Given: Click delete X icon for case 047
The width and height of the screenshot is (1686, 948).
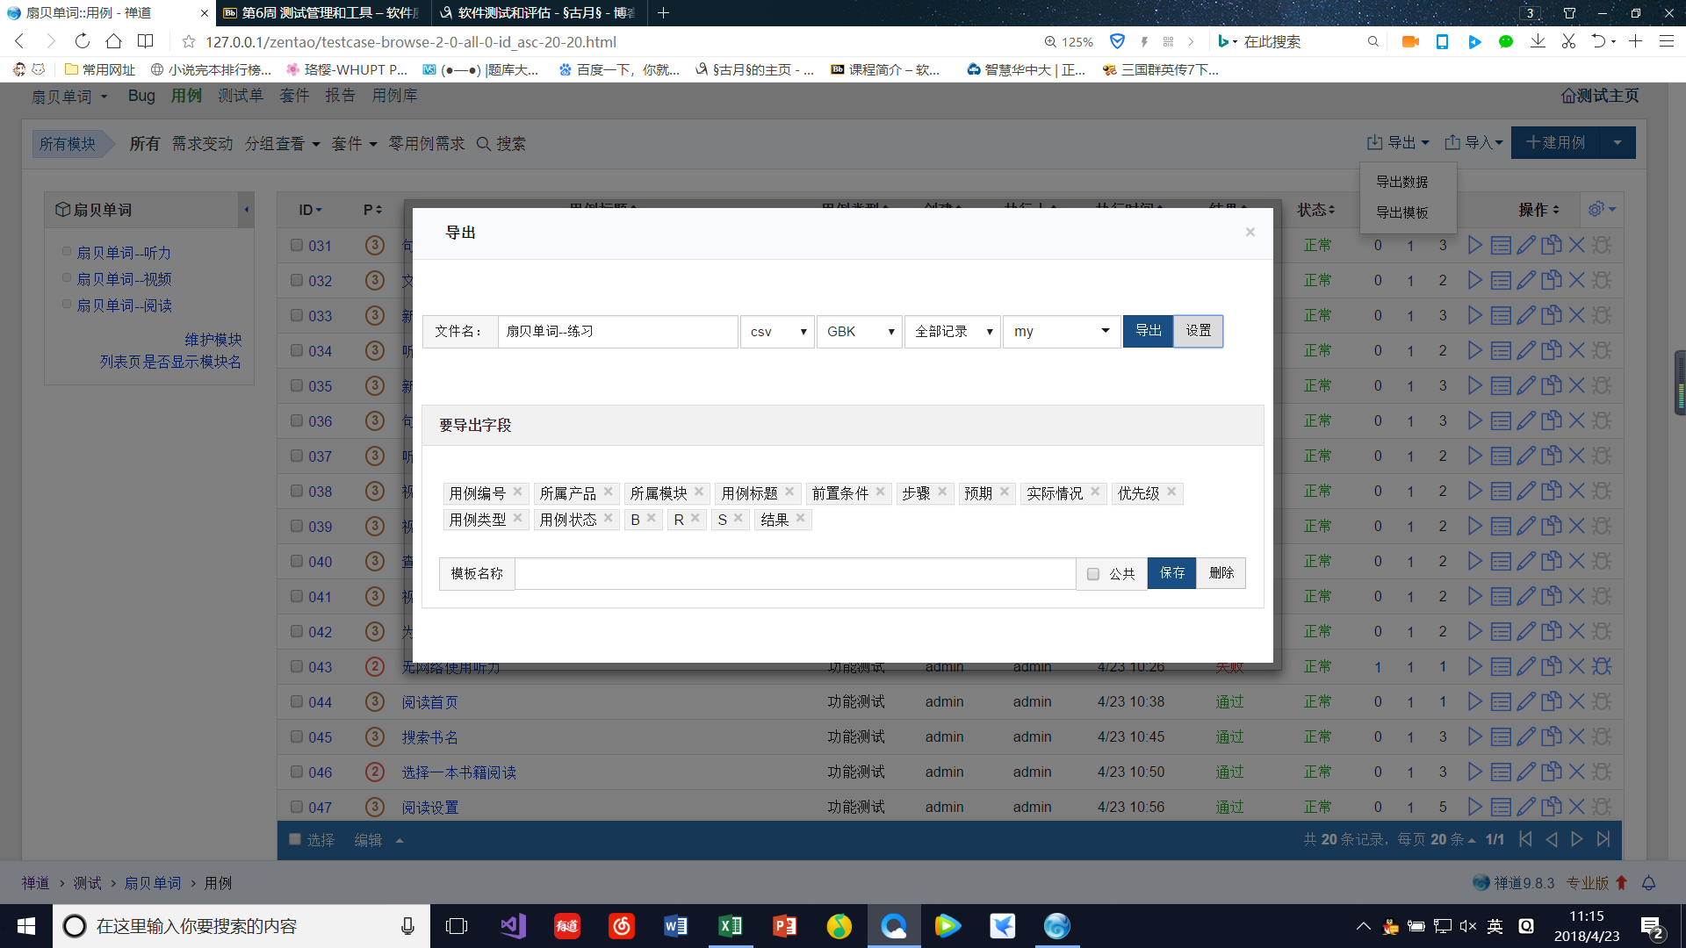Looking at the screenshot, I should pyautogui.click(x=1577, y=807).
